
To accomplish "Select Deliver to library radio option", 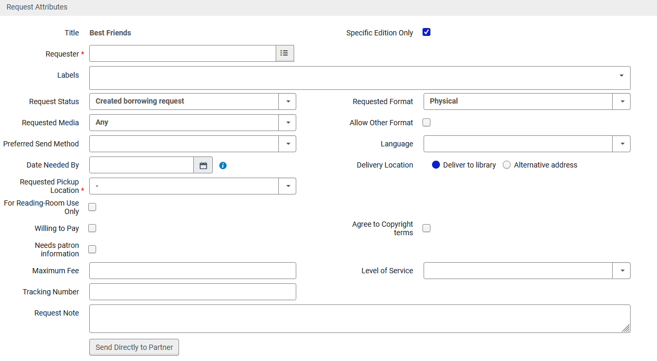I will (x=436, y=165).
